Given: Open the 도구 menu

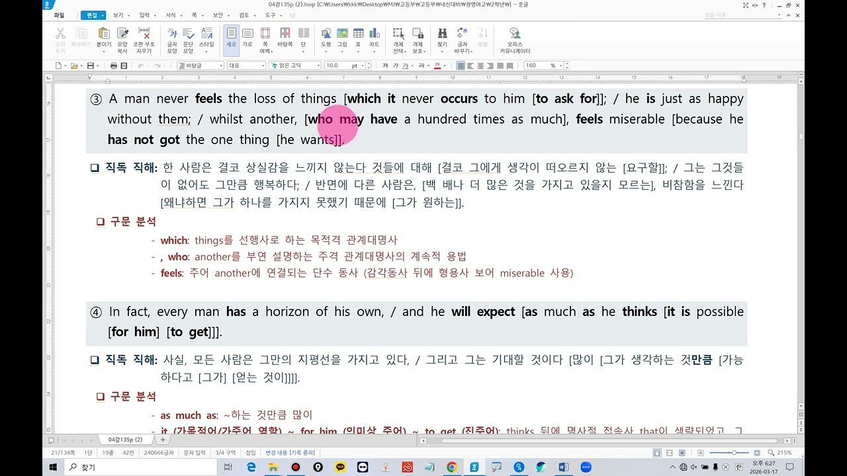Looking at the screenshot, I should click(270, 15).
